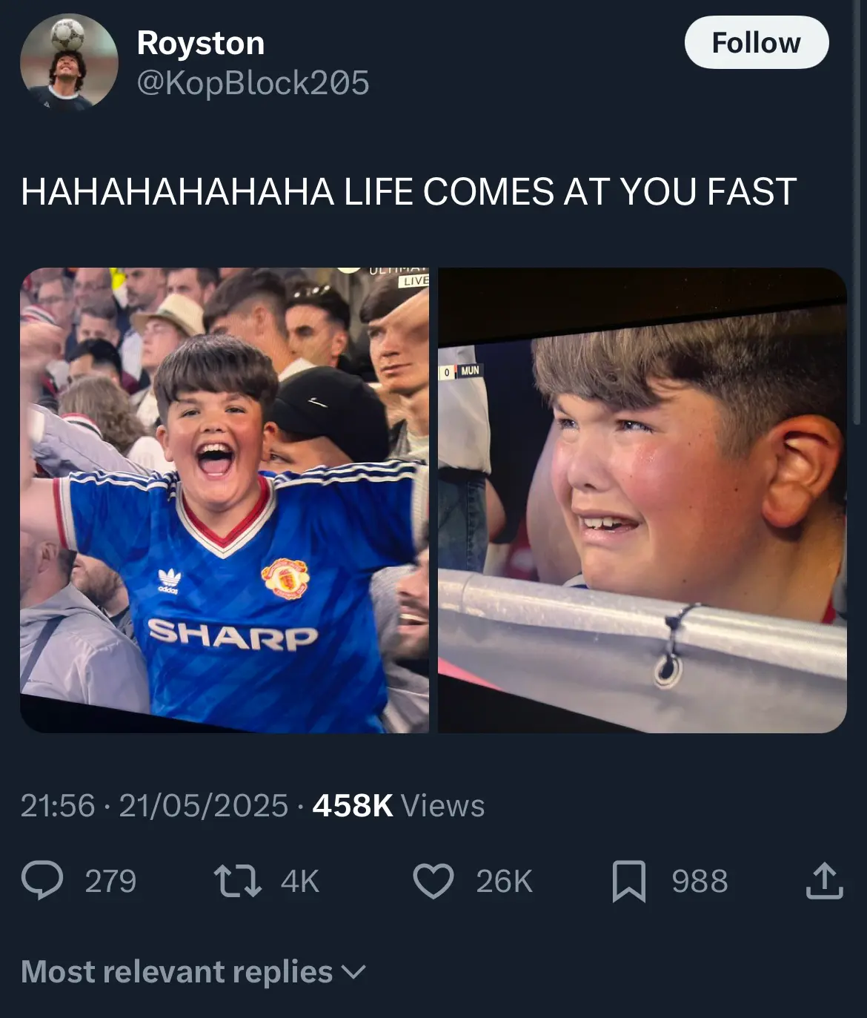Open the Royston display name link

point(201,43)
